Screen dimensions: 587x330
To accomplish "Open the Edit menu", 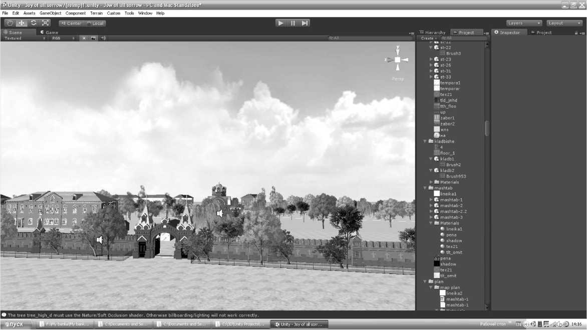I will (x=16, y=13).
